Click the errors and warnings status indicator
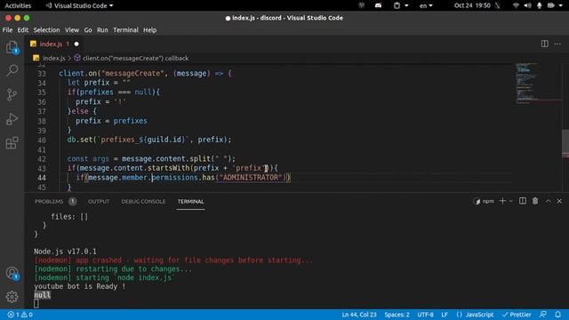The image size is (569, 320). click(20, 315)
